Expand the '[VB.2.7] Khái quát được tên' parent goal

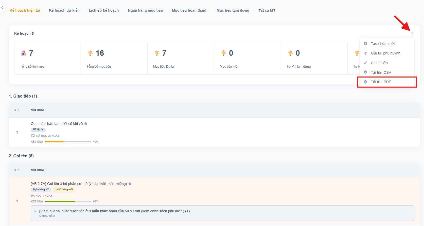click(114, 211)
